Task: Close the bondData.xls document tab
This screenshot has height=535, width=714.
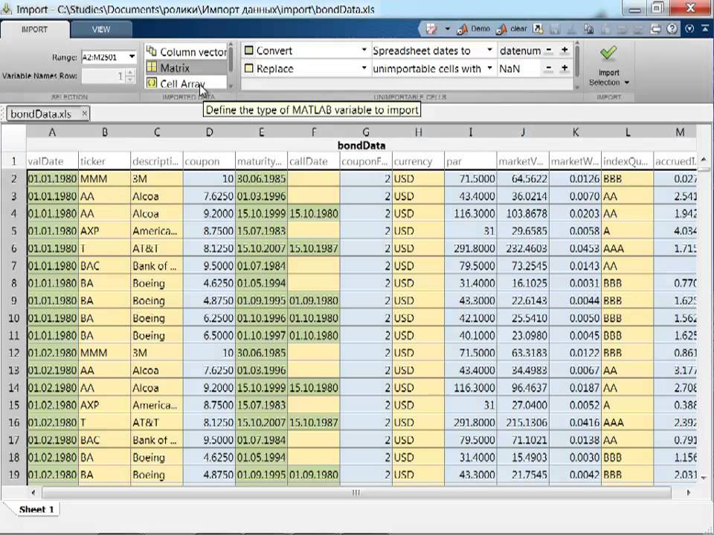Action: (x=85, y=113)
